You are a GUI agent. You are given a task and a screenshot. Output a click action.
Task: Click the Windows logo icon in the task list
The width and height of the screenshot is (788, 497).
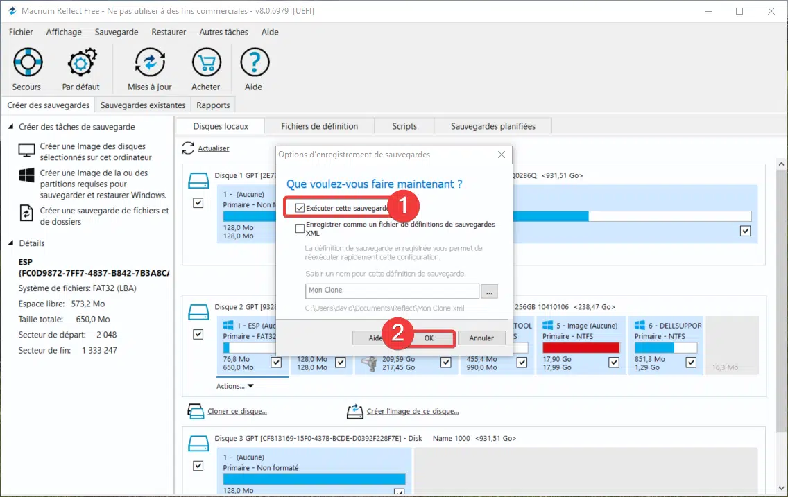26,175
